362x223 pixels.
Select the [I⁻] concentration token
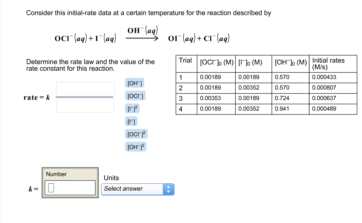pyautogui.click(x=131, y=121)
